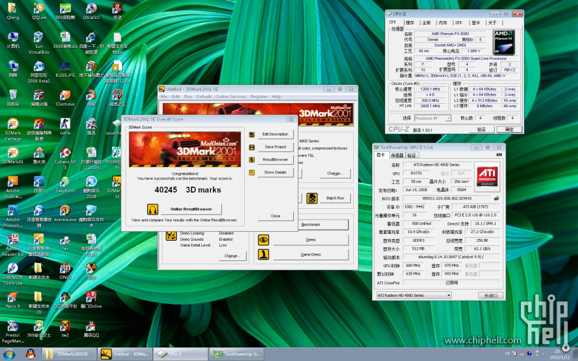Viewport: 578px width, 361px height.
Task: Select the everest.exe desktop icon
Action: [x=65, y=213]
